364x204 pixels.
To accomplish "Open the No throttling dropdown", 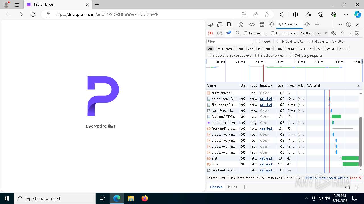I will click(314, 33).
